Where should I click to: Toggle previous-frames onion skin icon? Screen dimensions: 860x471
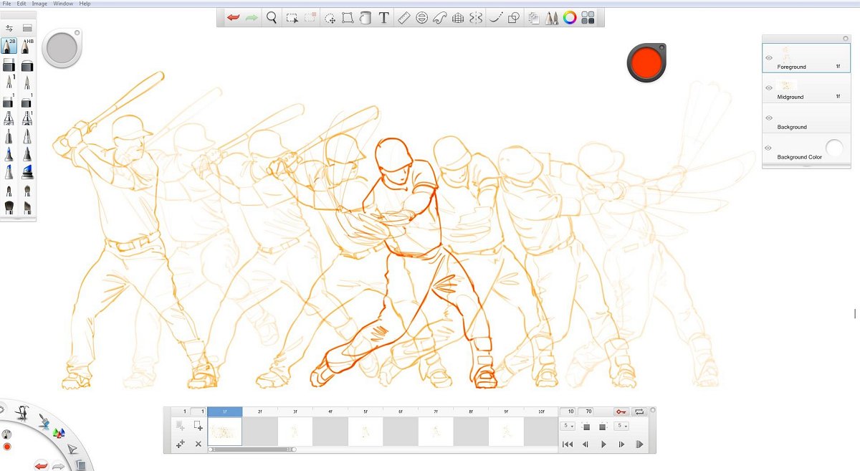(586, 427)
